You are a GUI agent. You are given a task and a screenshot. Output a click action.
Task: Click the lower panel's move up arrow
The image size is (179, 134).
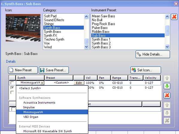click(x=167, y=105)
